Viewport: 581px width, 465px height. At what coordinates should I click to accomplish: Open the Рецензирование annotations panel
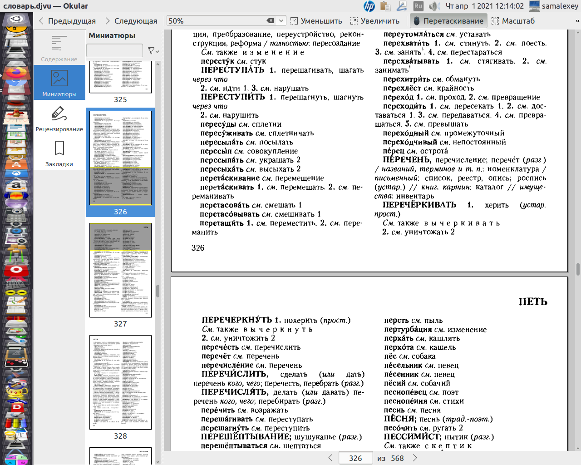pos(59,118)
